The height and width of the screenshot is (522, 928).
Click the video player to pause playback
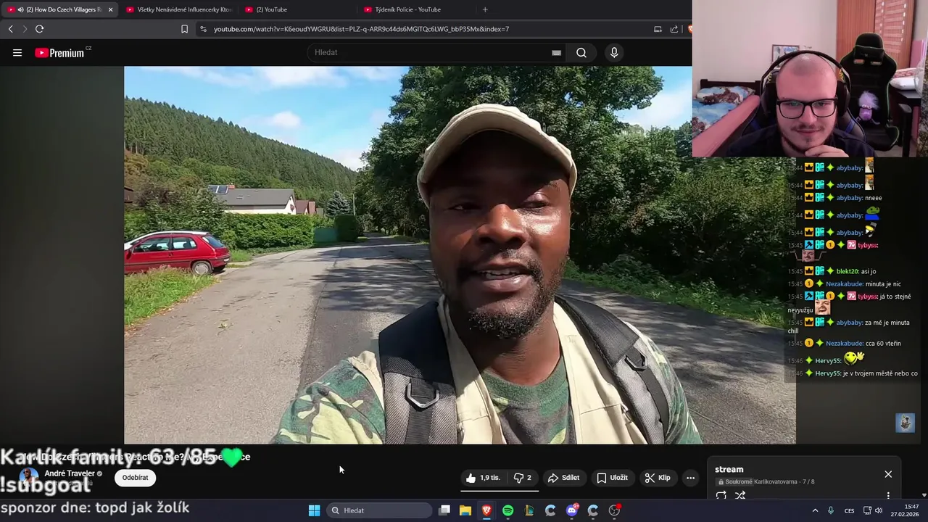[x=460, y=255]
